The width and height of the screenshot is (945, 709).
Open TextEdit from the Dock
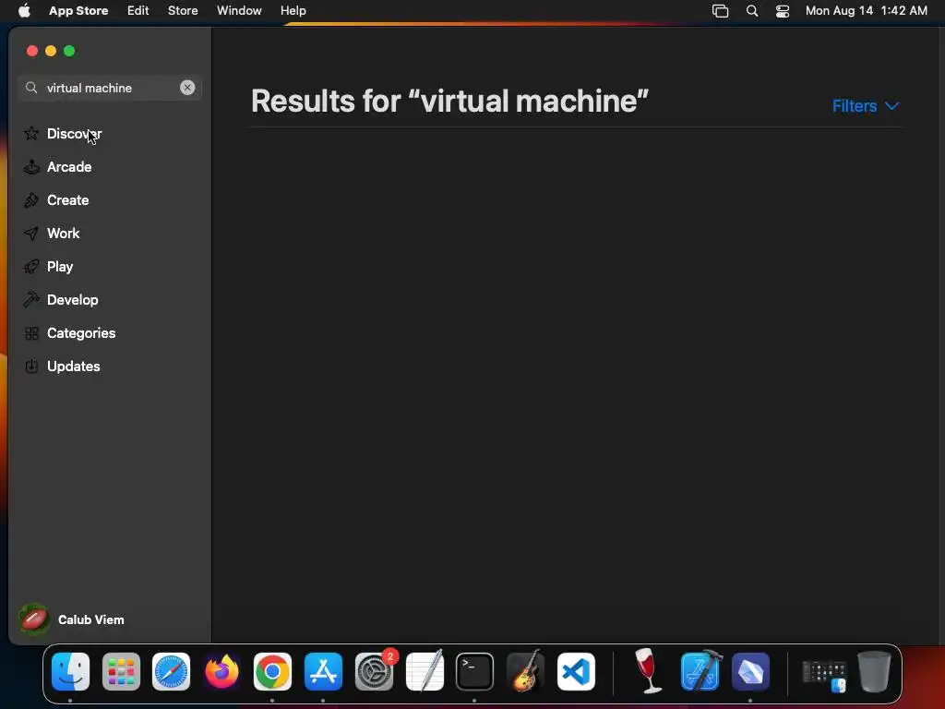[x=425, y=671]
